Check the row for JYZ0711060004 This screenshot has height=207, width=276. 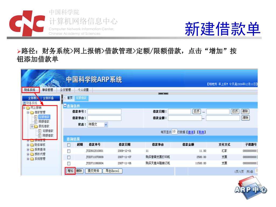69,163
